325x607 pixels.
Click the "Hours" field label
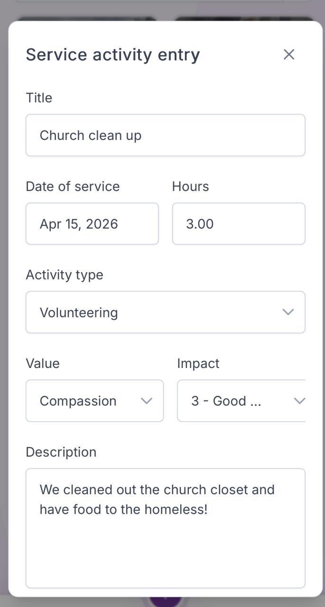(190, 186)
